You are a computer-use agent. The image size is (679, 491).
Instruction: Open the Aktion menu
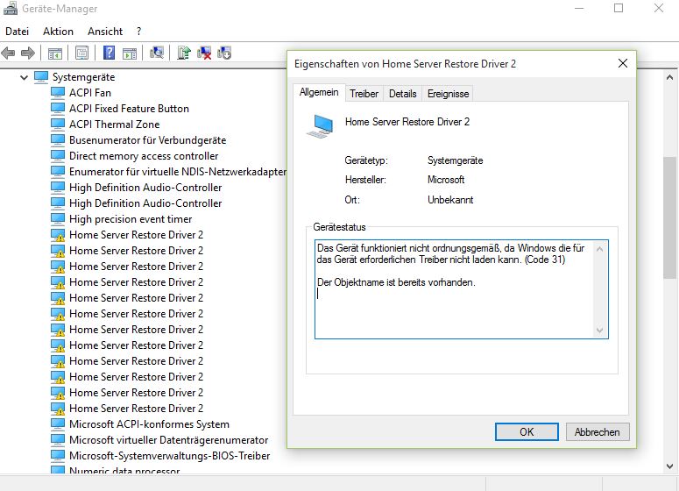[58, 32]
